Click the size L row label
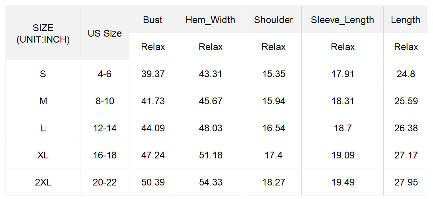The width and height of the screenshot is (433, 199). [43, 128]
